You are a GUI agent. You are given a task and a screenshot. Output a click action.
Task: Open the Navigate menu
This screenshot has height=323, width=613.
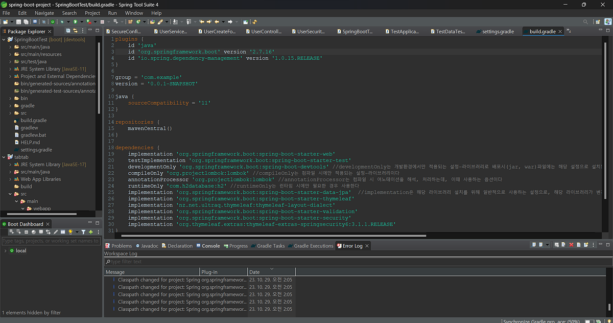click(44, 13)
